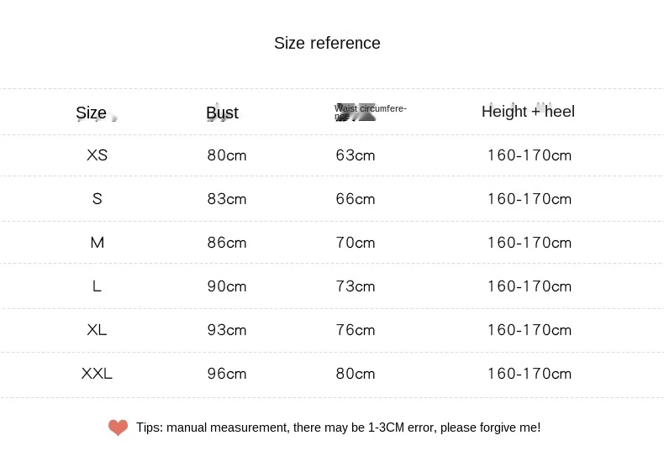Click the Waist circumference column header
Image resolution: width=664 pixels, height=472 pixels.
[370, 109]
